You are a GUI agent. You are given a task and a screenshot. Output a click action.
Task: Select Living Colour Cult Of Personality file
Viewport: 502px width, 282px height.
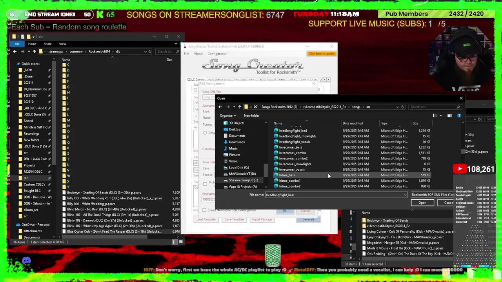pos(408,231)
